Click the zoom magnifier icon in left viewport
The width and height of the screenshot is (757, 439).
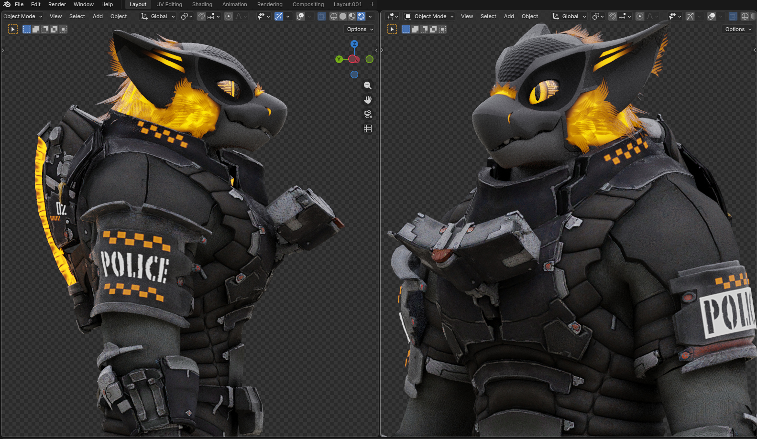click(367, 86)
